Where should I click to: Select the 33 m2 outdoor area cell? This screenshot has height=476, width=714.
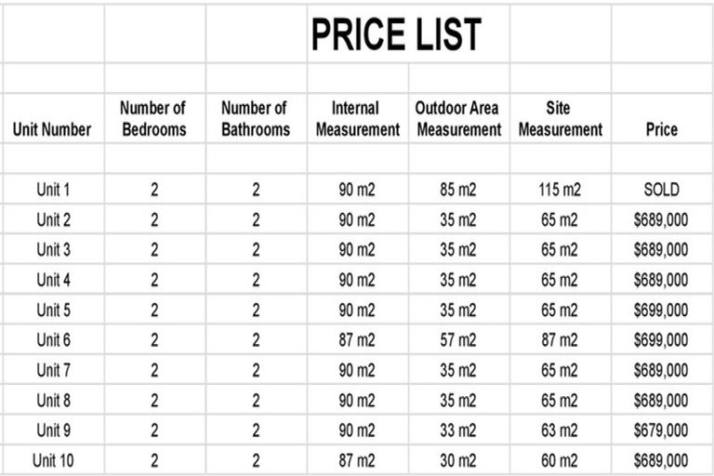458,430
